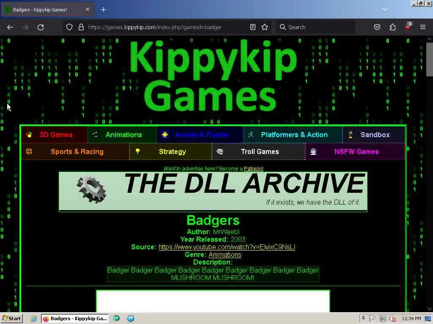433x324 pixels.
Task: Open the Sandbox category
Action: tap(374, 135)
